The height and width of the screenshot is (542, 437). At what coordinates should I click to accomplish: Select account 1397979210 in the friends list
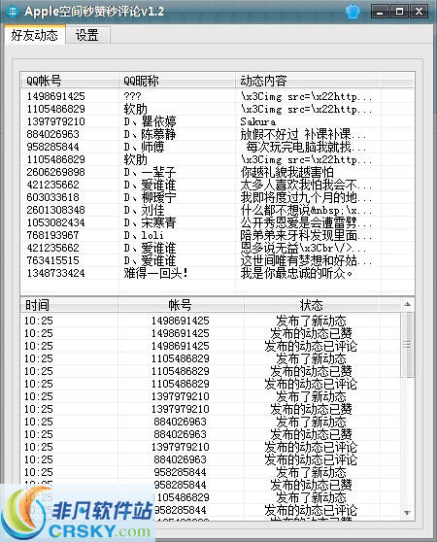point(55,121)
